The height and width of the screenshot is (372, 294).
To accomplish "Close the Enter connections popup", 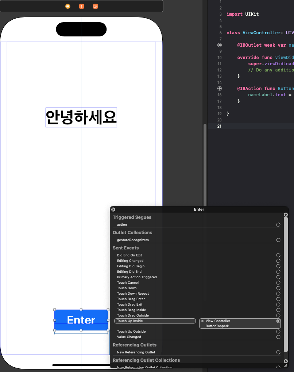I will pos(113,209).
